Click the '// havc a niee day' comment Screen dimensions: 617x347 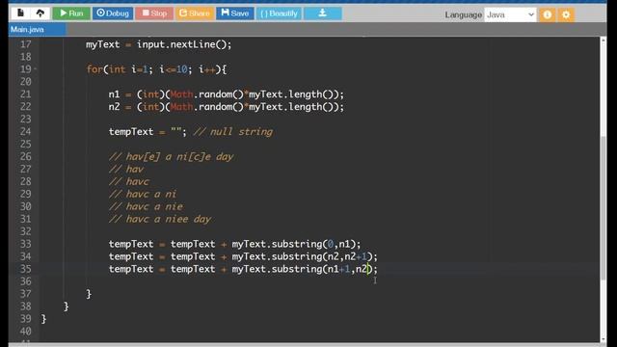pos(160,219)
